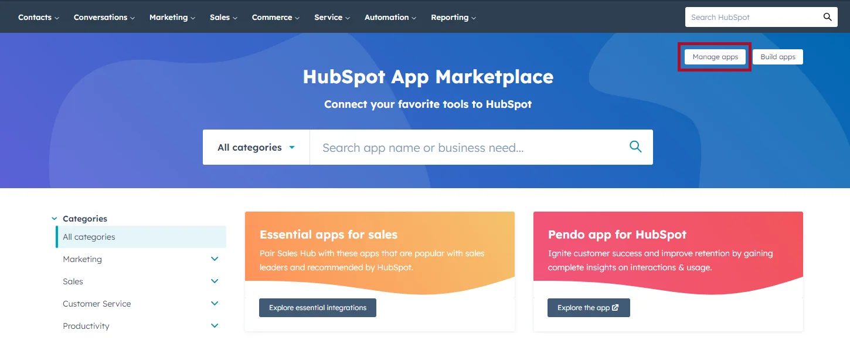850x340 pixels.
Task: Open the Sales navigation menu
Action: click(223, 18)
